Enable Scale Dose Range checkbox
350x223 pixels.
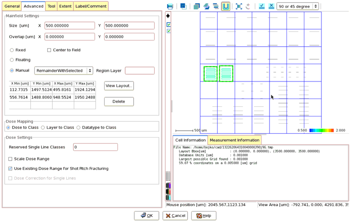click(10, 159)
